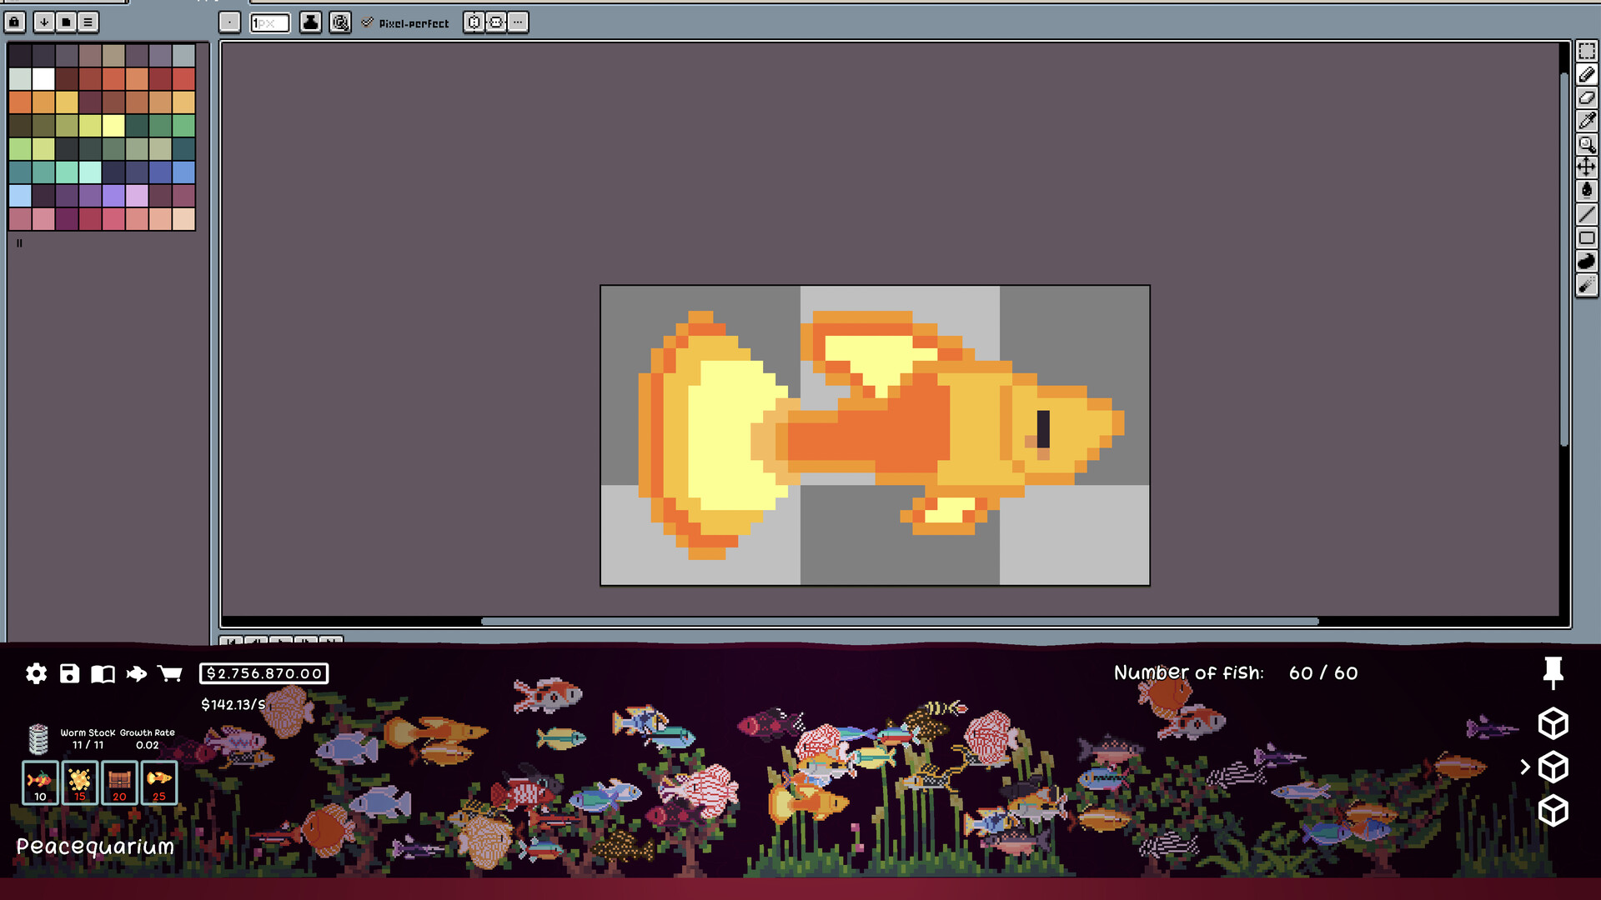Open the shop cart icon
Image resolution: width=1601 pixels, height=900 pixels.
click(169, 673)
